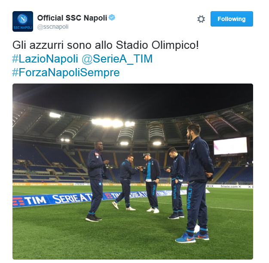The image size is (269, 263).
Task: Enlarge the Stadio Olimpico photo
Action: click(x=133, y=171)
